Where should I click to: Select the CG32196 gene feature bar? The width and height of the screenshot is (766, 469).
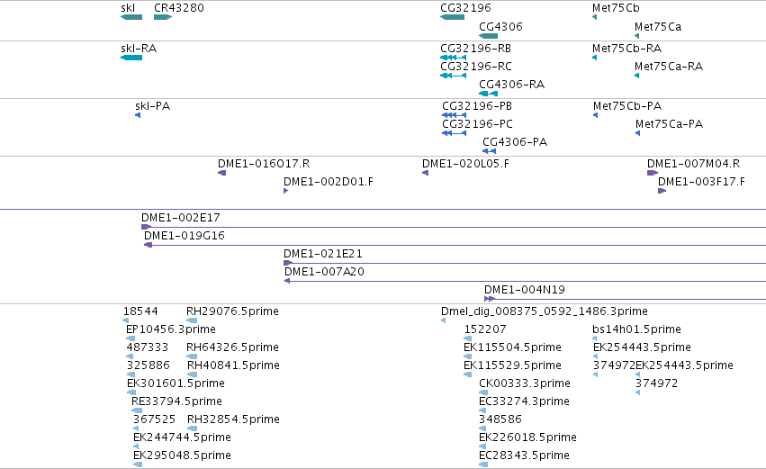(453, 17)
